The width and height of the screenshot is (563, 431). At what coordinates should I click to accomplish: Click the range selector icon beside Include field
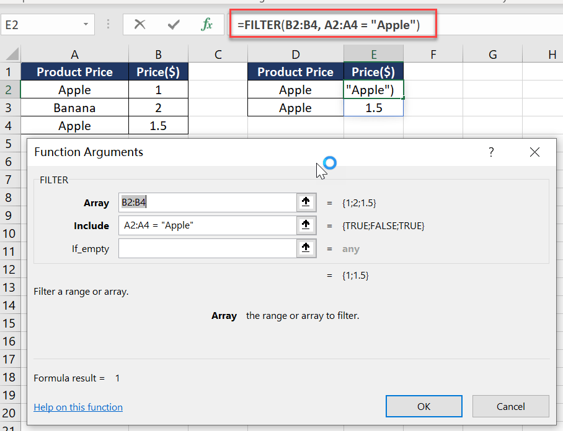[306, 225]
